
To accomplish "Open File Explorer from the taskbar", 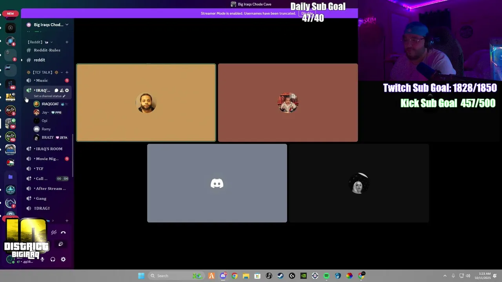I will pyautogui.click(x=246, y=276).
